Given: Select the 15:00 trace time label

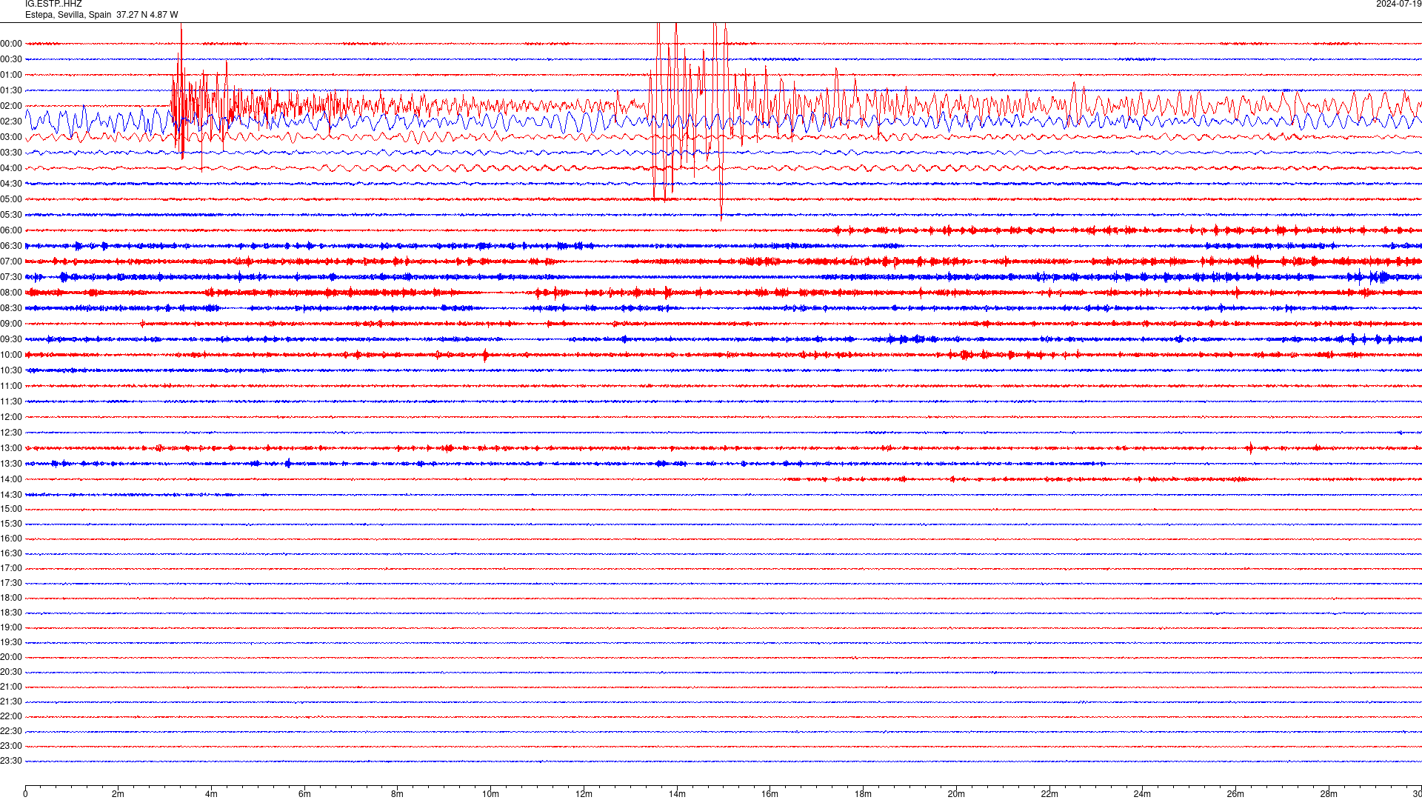Looking at the screenshot, I should click(x=11, y=509).
